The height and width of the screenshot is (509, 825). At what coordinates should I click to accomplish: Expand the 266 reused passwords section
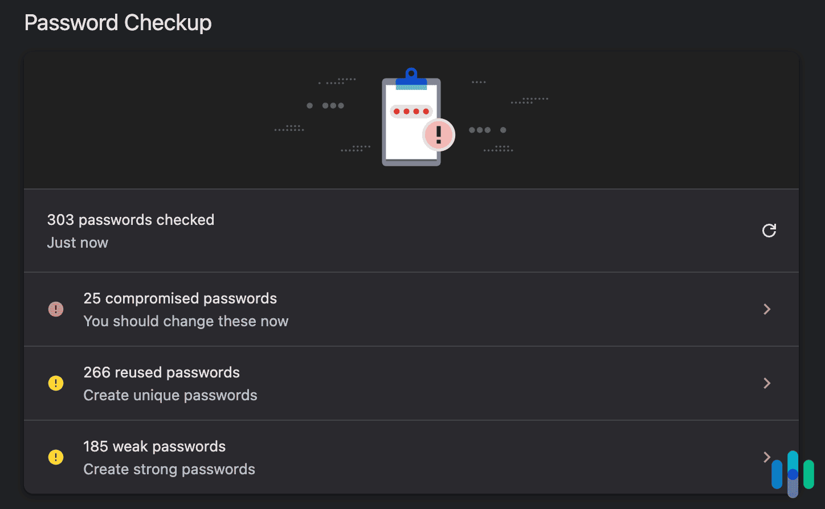767,383
